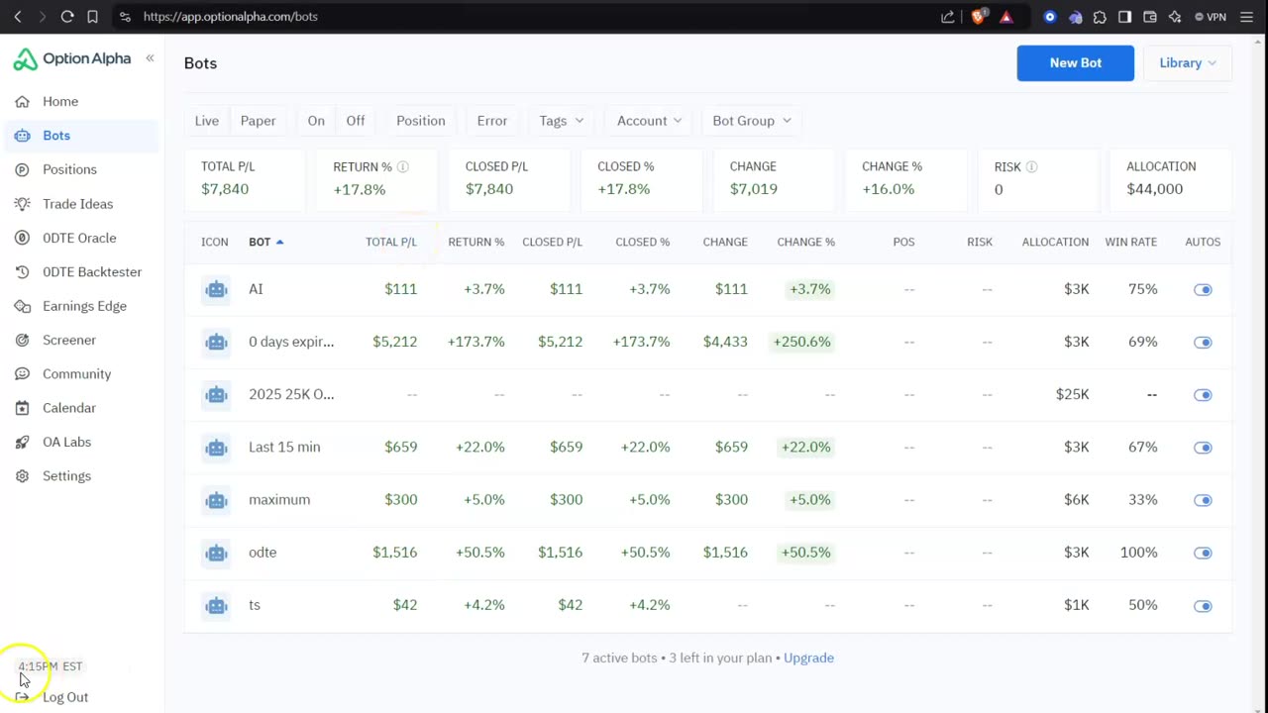Click the Screener icon in sidebar
This screenshot has height=713, width=1268.
point(22,340)
